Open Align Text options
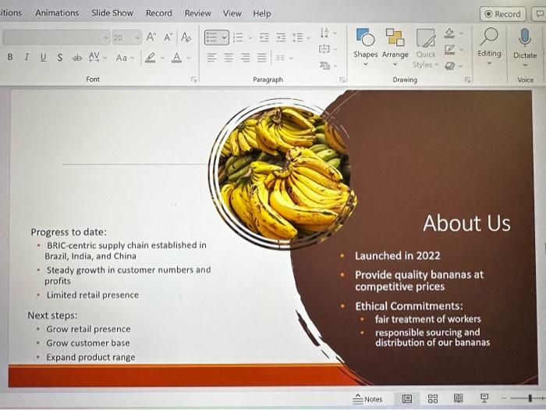The width and height of the screenshot is (546, 410). tap(328, 49)
